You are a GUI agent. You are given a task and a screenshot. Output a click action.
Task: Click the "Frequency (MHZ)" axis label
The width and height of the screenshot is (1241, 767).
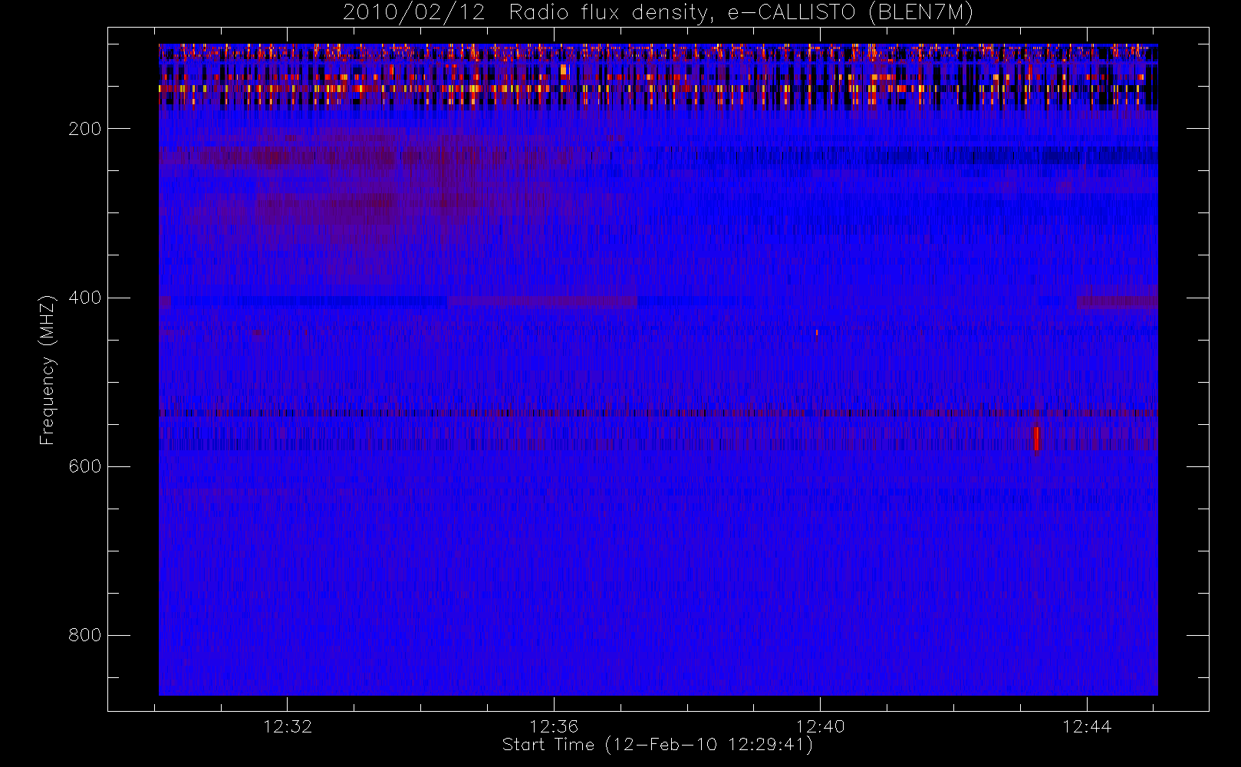pos(48,370)
